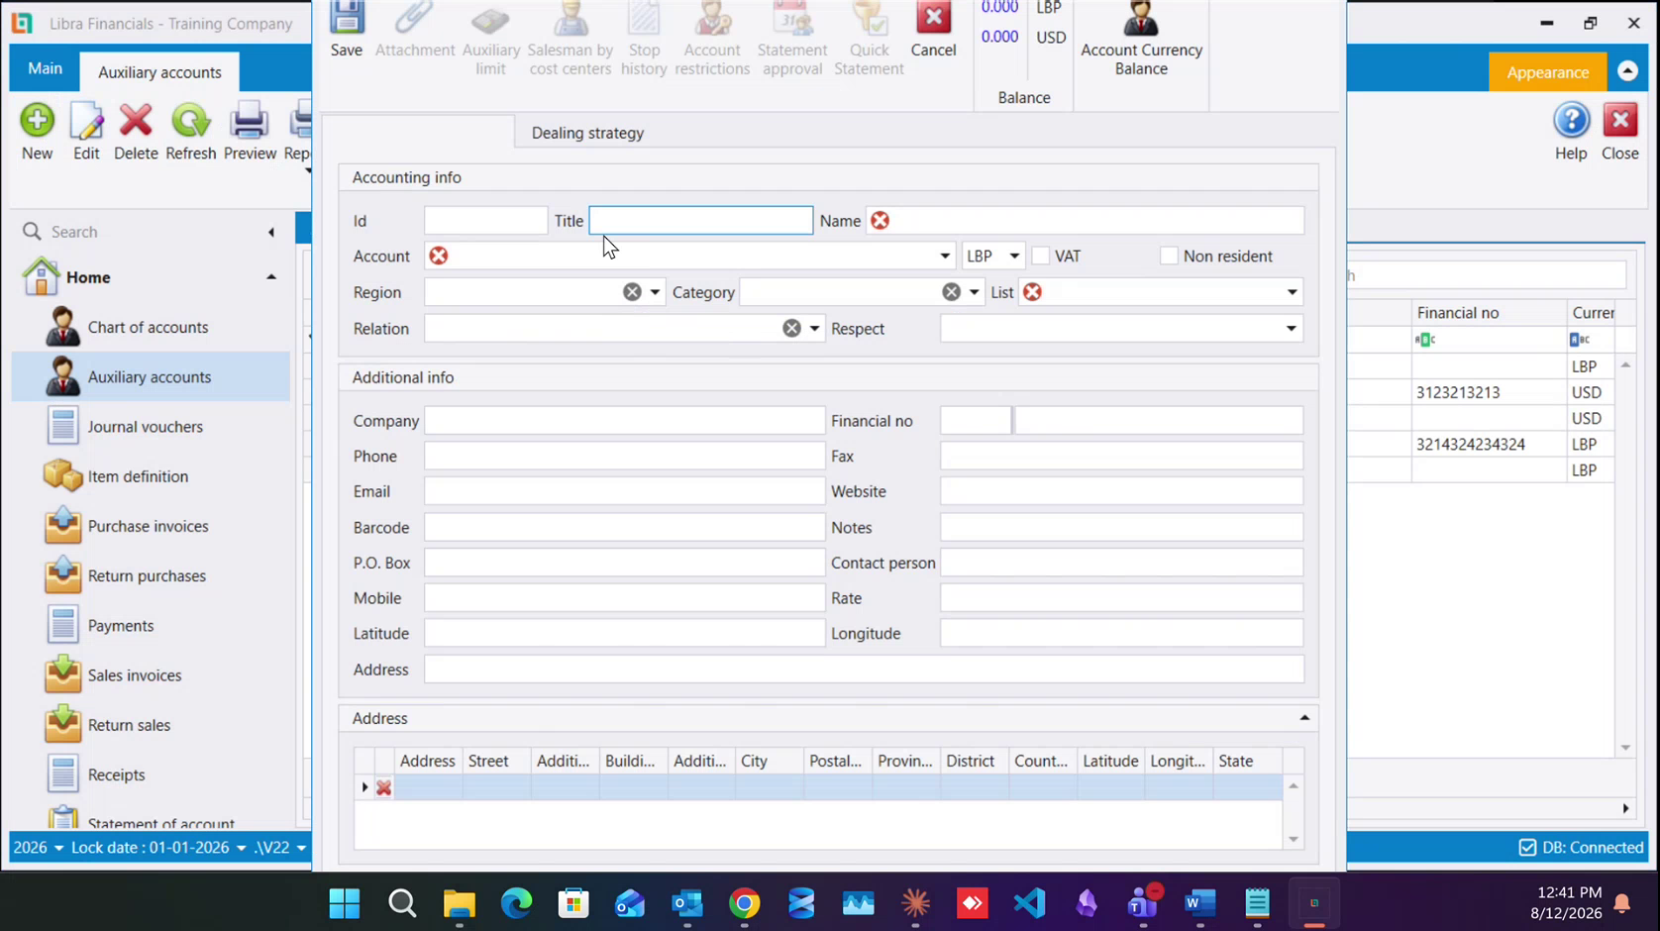Collapse the Home tree group
The height and width of the screenshot is (931, 1660).
pos(270,277)
